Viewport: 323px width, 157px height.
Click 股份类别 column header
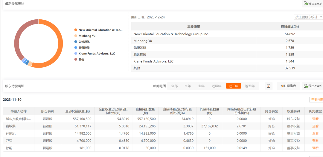[48, 111]
